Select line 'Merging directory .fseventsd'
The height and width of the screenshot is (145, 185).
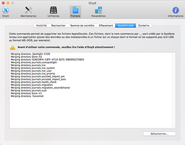click(x=27, y=96)
